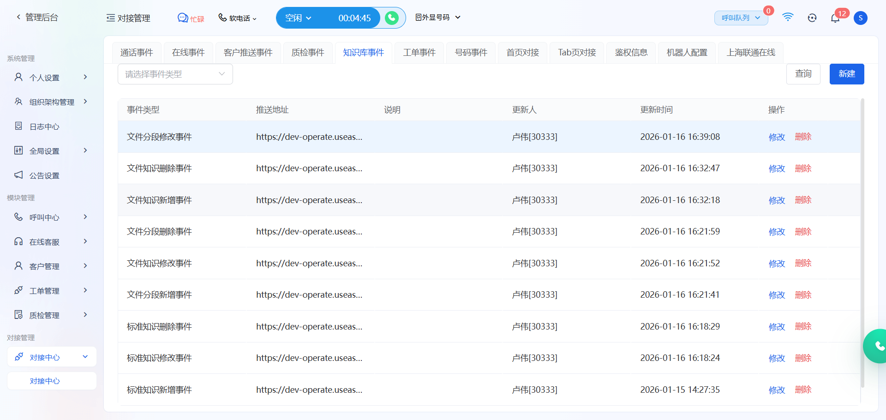Open the user avatar S icon
This screenshot has width=886, height=420.
[860, 18]
